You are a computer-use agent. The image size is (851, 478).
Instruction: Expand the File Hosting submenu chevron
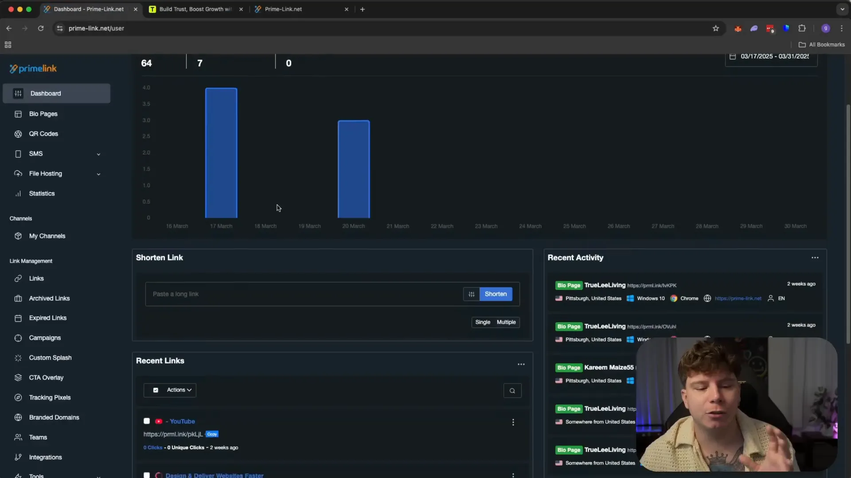coord(98,174)
